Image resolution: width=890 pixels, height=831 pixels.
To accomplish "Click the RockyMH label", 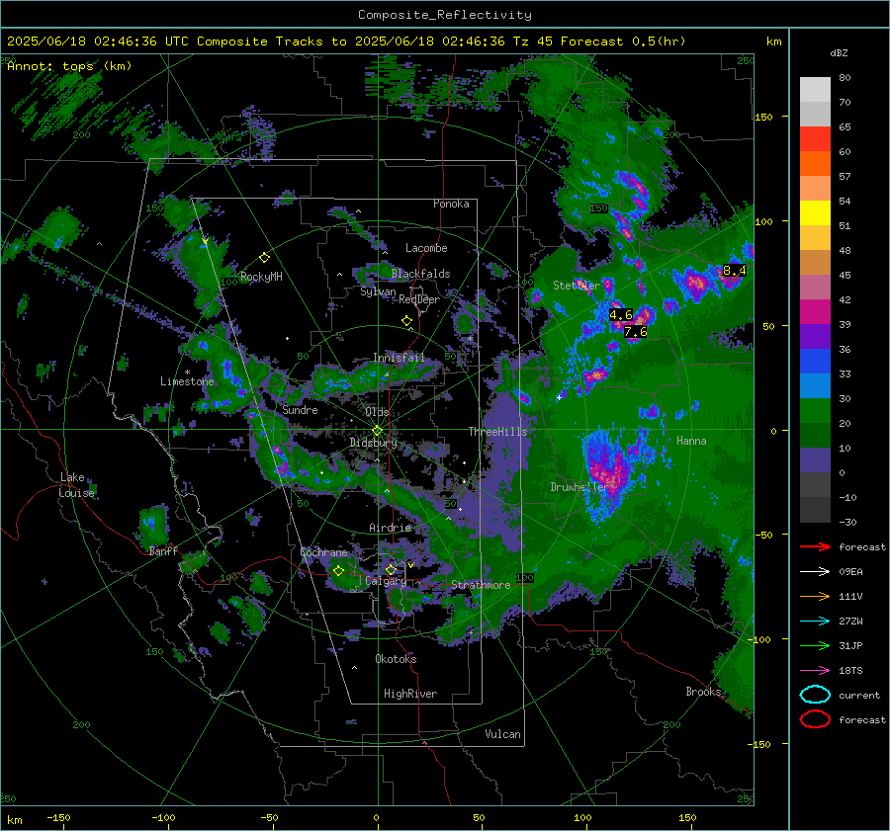I will 261,277.
